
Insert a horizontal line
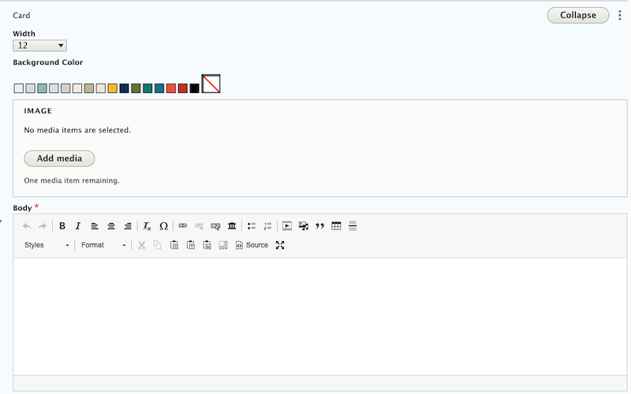point(353,226)
